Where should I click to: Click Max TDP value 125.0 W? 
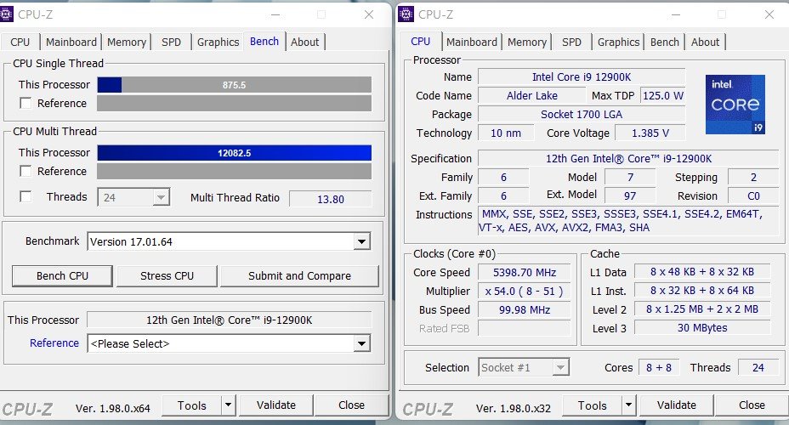coord(662,95)
